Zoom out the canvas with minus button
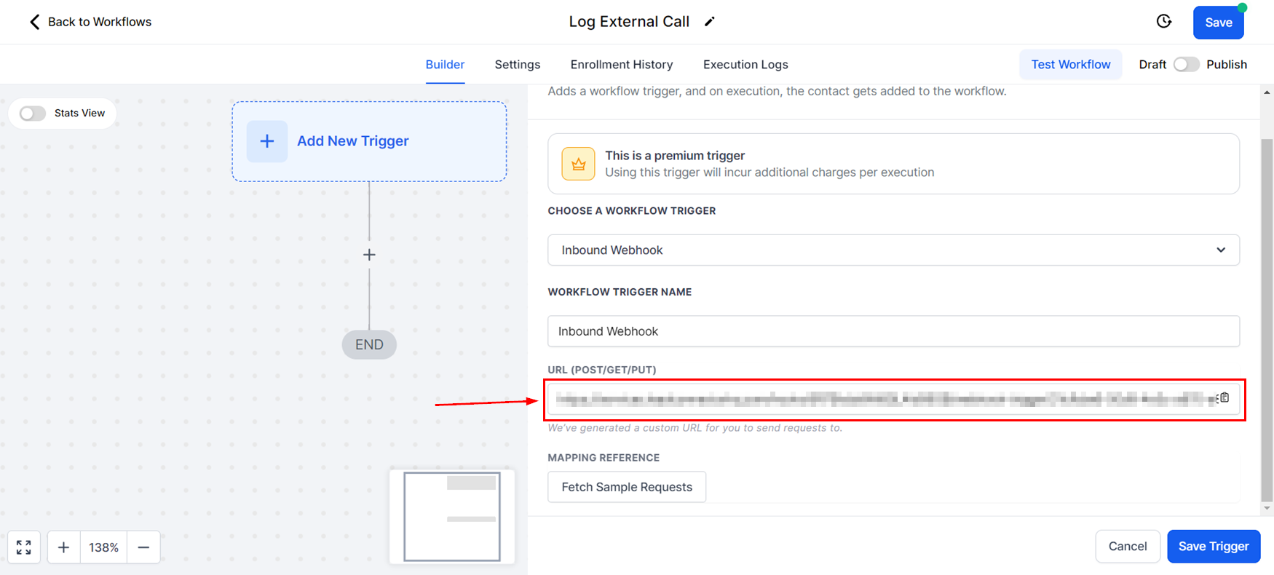This screenshot has width=1274, height=575. [143, 547]
